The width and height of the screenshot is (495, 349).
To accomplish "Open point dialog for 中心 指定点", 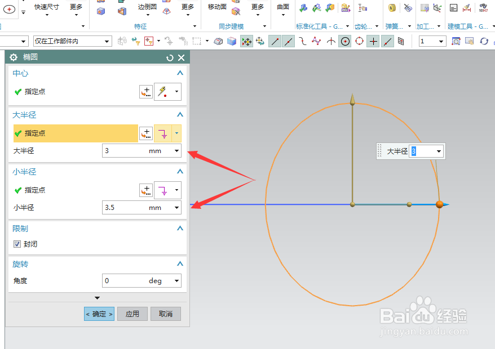I will [x=146, y=92].
